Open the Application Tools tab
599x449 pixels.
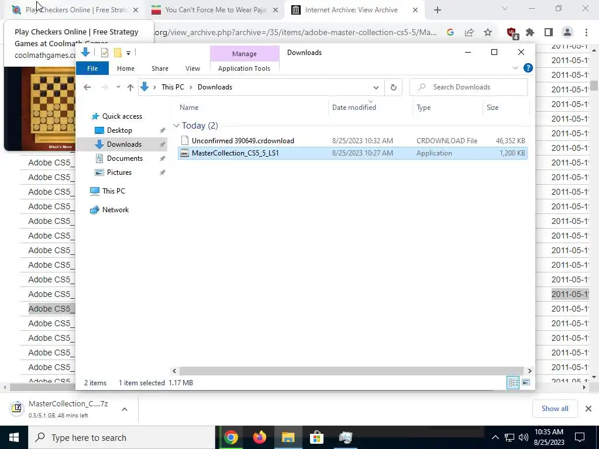pyautogui.click(x=244, y=68)
